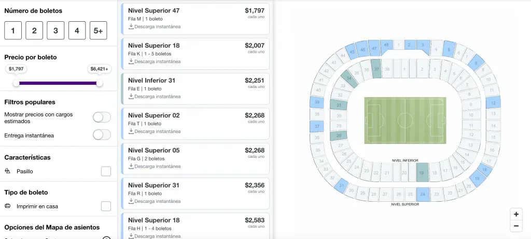
Task: Pick section 12 on the seat map
Action: 493,103
